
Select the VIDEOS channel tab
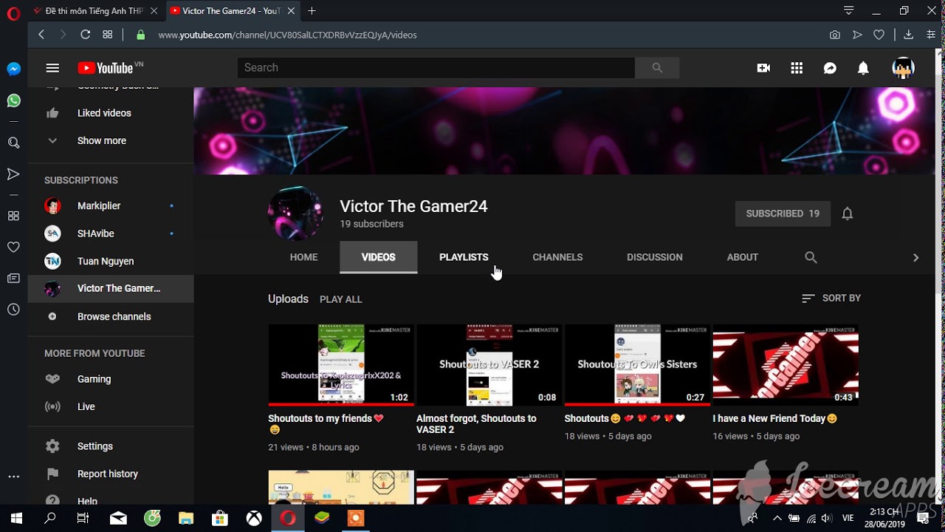pos(378,257)
